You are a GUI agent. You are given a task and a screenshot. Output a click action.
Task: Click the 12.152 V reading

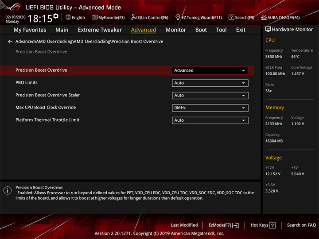point(272,174)
